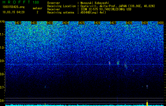The height and width of the screenshot is (106, 166).
Task: Click the HROFFT program title
Action: 16,2
